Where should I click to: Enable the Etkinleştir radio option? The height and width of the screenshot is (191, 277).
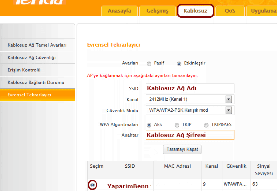coord(179,64)
